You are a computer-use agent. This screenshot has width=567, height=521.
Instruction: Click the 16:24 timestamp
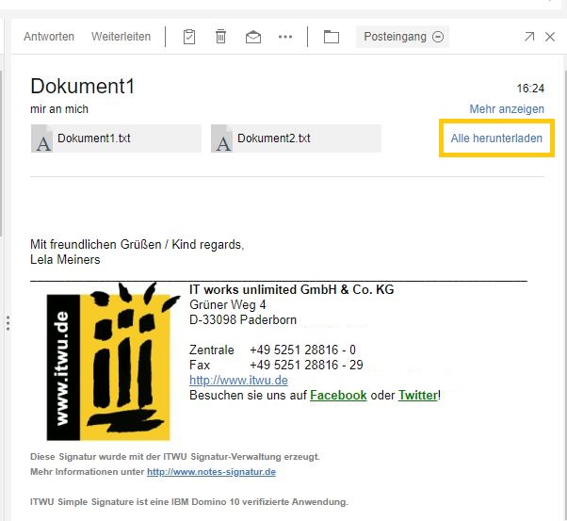coord(530,89)
